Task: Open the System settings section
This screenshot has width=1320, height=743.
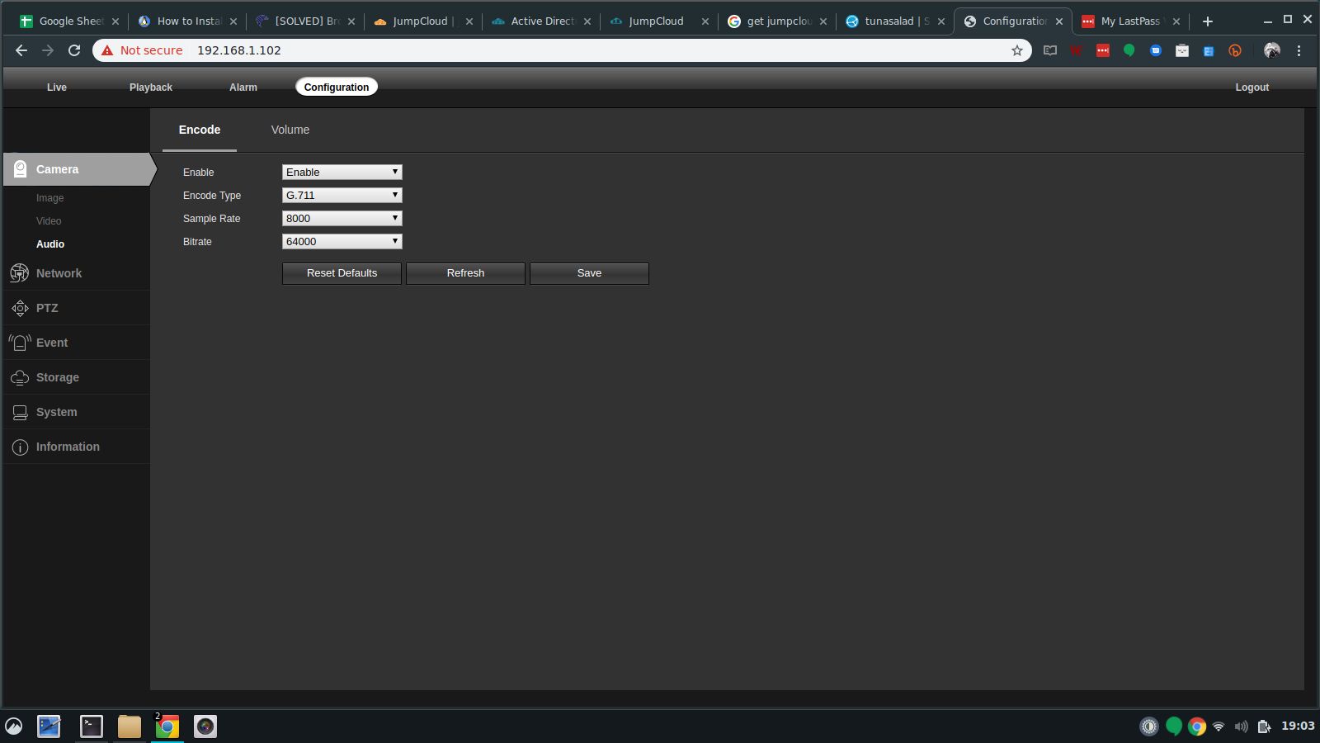Action: (x=56, y=412)
